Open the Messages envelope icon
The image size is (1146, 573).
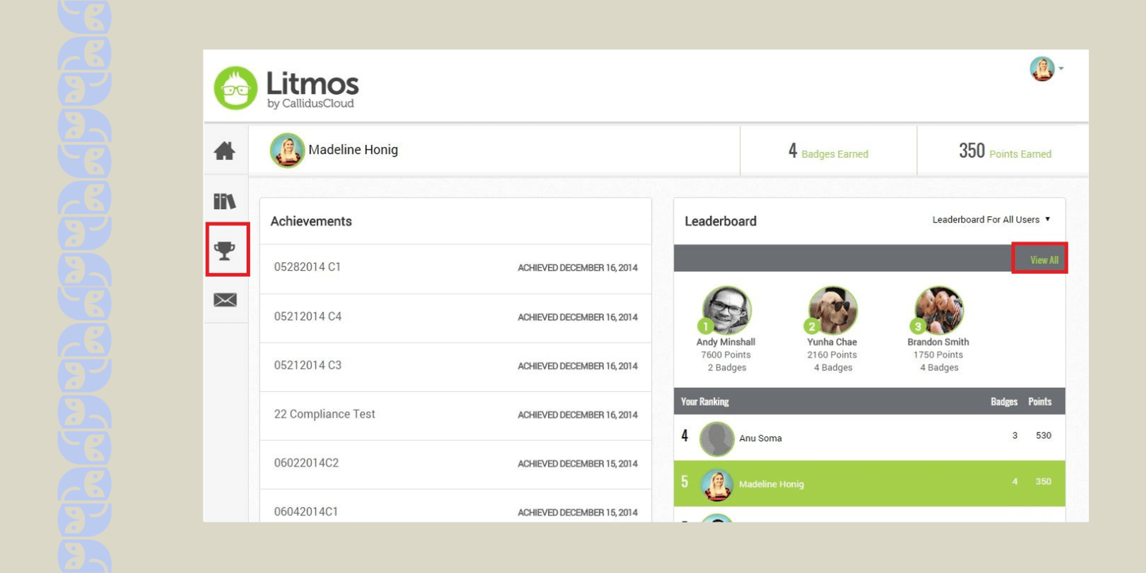(x=225, y=300)
